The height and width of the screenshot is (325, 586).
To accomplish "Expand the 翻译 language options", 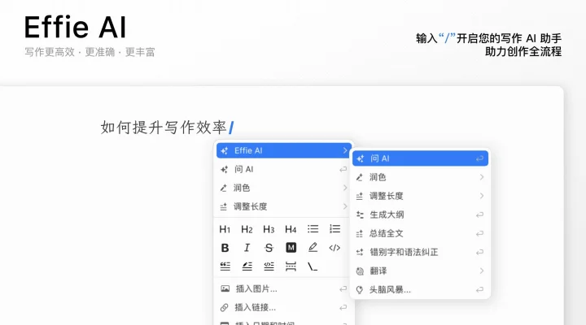I will coord(420,271).
